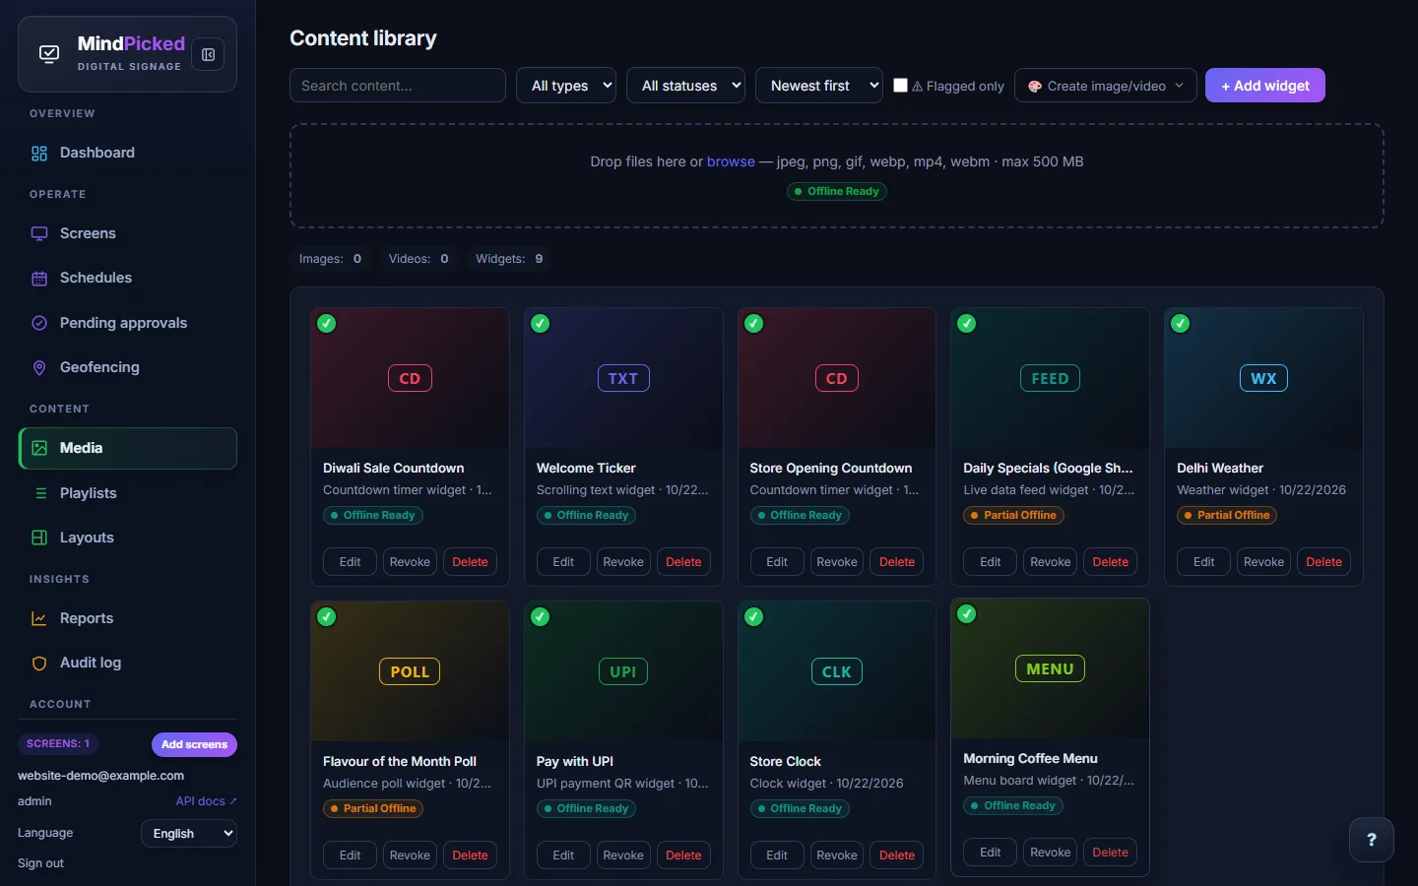1418x886 pixels.
Task: Click the Pay with UPI widget thumbnail
Action: [623, 671]
